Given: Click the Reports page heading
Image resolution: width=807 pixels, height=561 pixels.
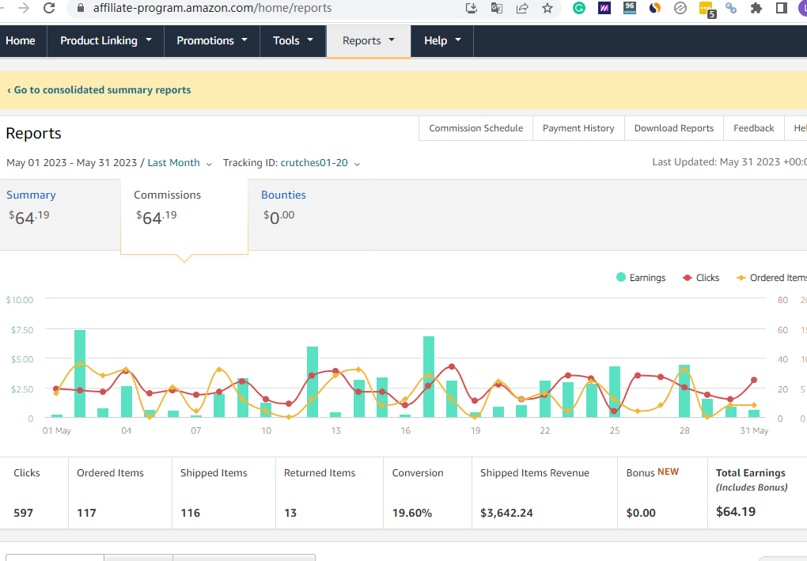Looking at the screenshot, I should click(x=33, y=133).
